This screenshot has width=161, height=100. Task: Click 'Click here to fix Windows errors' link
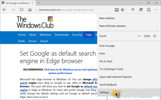(71, 71)
